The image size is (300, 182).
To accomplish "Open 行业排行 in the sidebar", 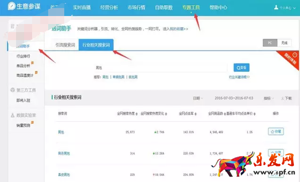I will coord(23,56).
